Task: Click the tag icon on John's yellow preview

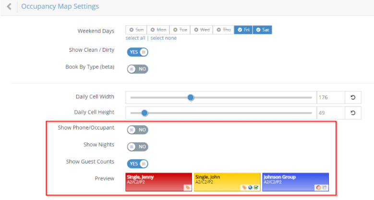Action: click(244, 188)
